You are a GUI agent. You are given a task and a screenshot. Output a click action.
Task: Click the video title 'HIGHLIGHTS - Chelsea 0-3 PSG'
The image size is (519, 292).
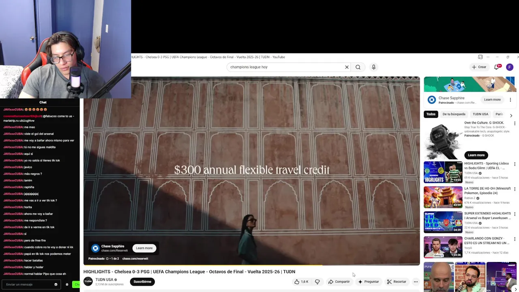189,272
